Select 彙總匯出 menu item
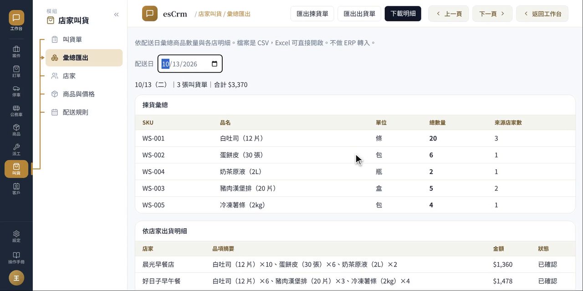Screen dimensions: 583x291 pos(84,58)
